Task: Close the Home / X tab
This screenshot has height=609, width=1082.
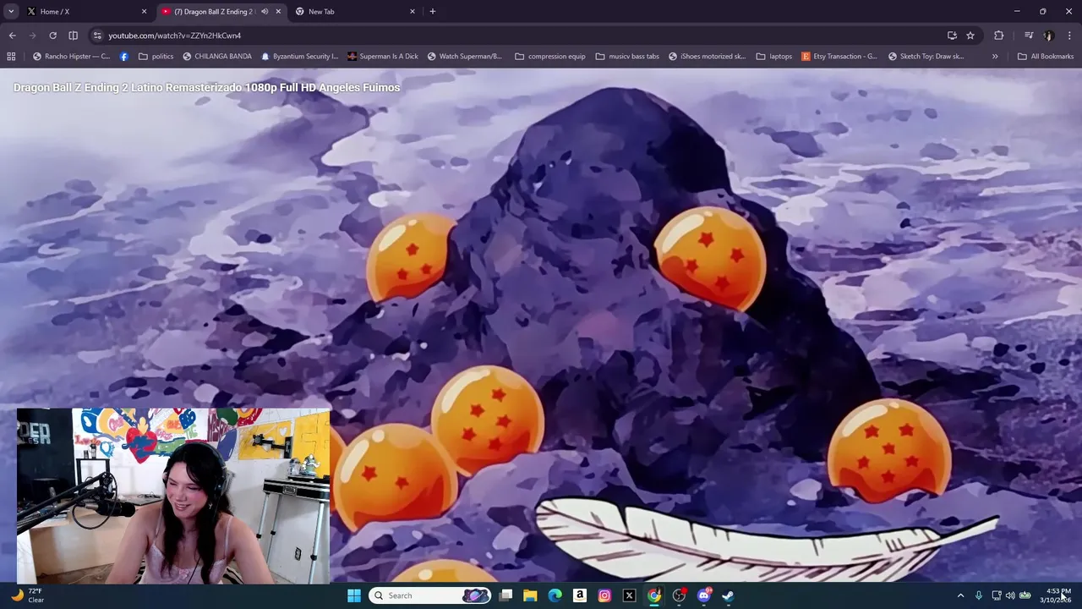Action: [144, 12]
